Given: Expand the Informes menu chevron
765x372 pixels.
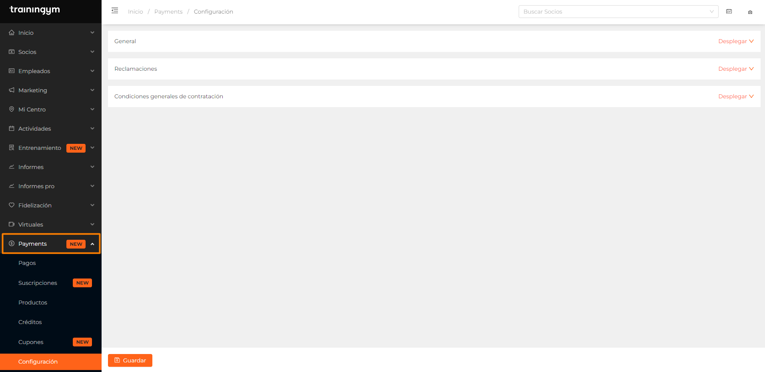Looking at the screenshot, I should [92, 167].
